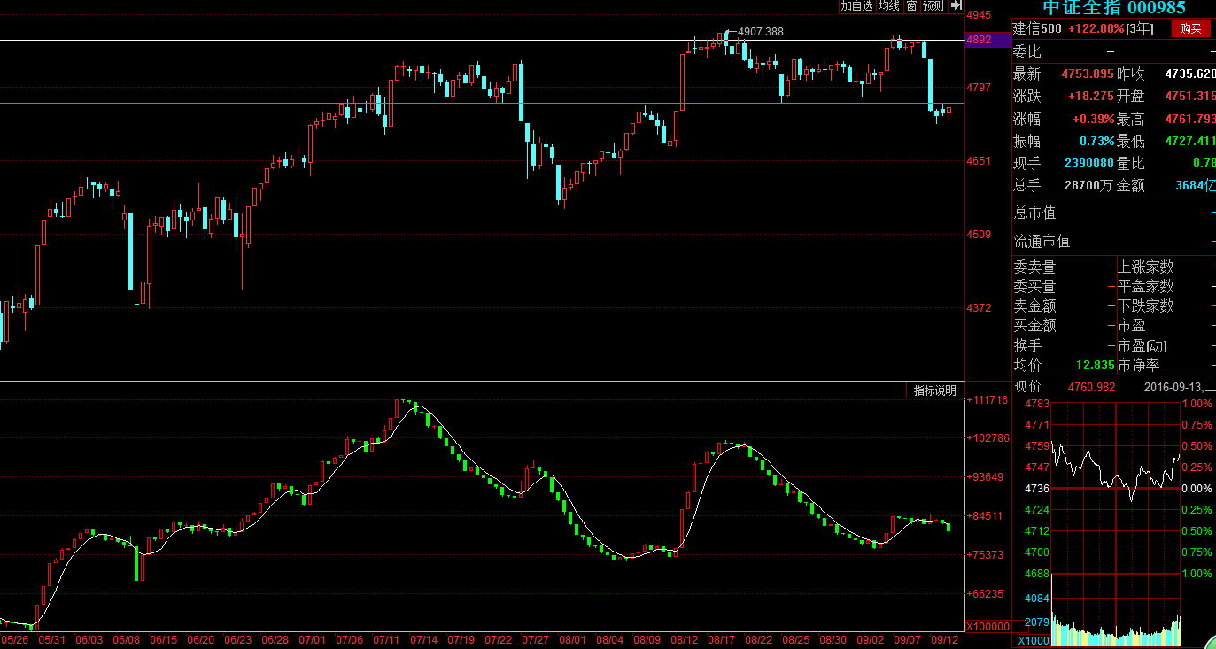The height and width of the screenshot is (649, 1216).
Task: Click the 流通市值 row label
Action: pos(1042,241)
